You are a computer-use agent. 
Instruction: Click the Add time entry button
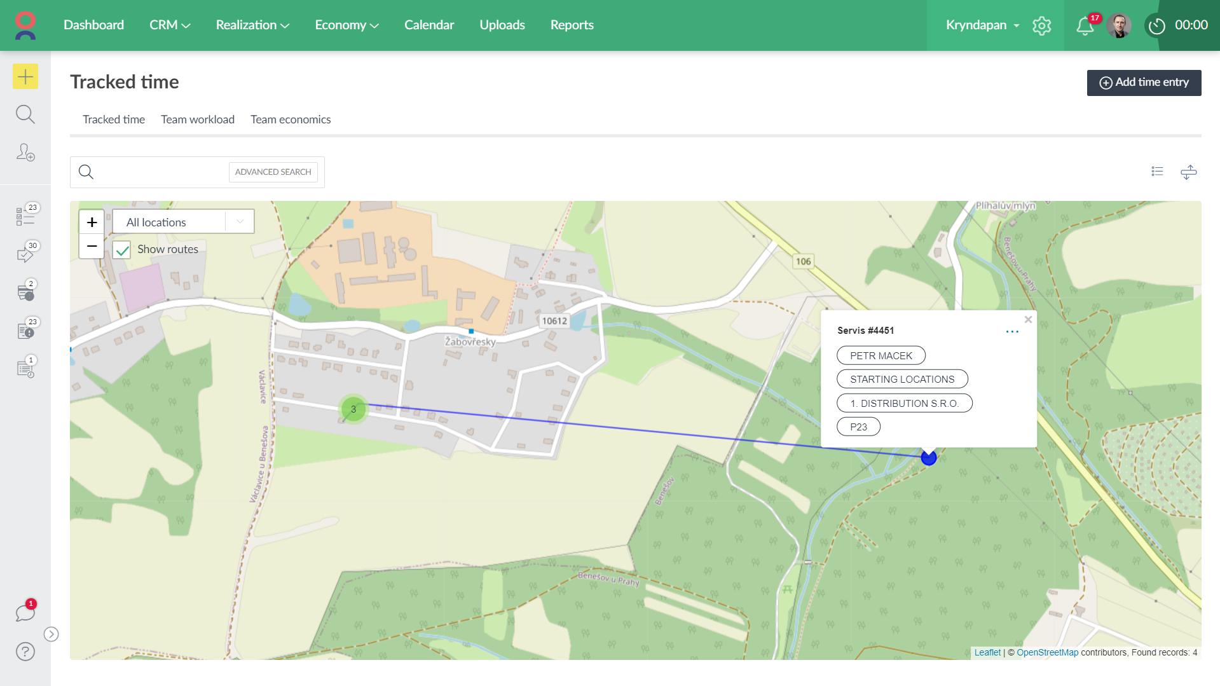click(x=1143, y=82)
